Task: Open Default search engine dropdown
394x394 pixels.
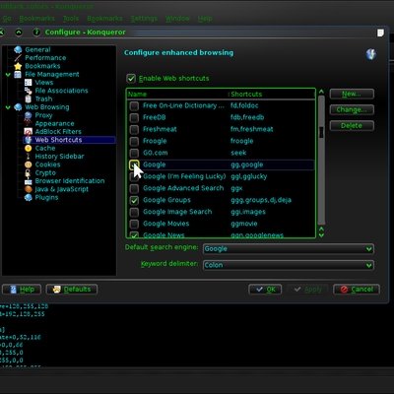Action: 289,249
